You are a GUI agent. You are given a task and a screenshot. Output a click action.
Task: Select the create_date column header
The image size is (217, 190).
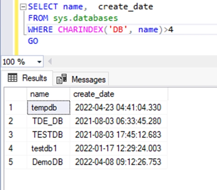[x=119, y=94]
